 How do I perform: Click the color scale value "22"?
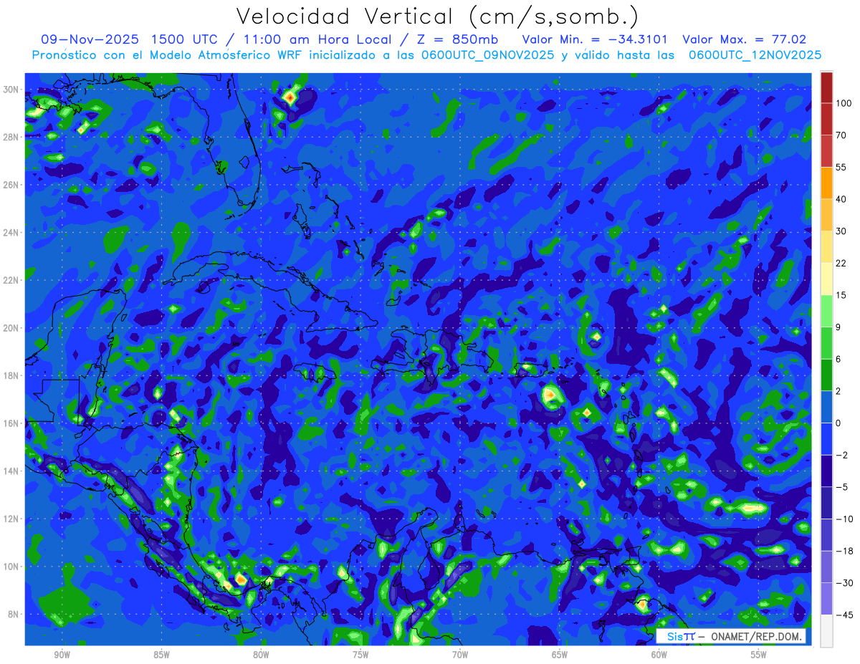pos(841,263)
